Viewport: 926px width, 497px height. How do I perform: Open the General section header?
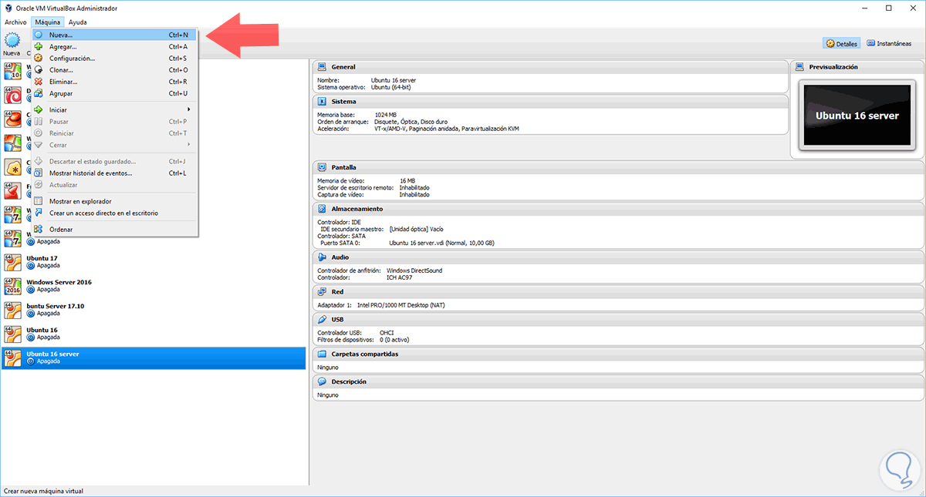point(551,67)
